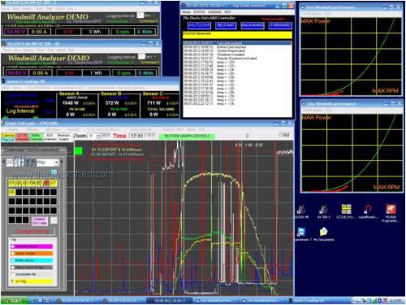Select the magenta tag radio option

click(x=32, y=246)
